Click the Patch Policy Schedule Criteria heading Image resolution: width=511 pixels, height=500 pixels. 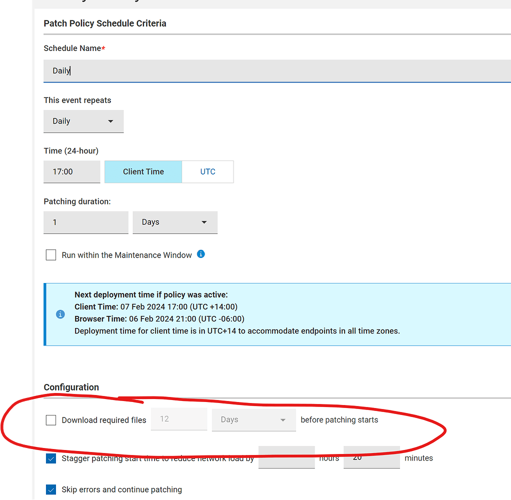tap(105, 23)
